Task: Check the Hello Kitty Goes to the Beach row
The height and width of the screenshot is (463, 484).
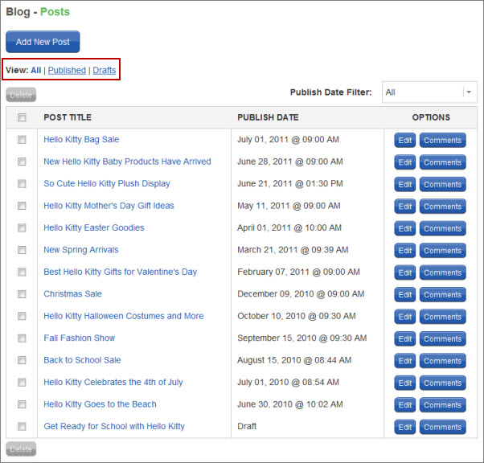Action: tap(22, 404)
